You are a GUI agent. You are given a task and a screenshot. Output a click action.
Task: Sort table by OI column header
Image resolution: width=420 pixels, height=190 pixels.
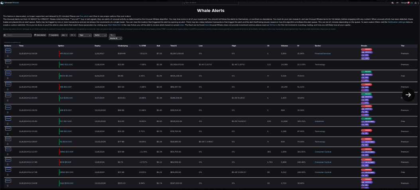click(x=268, y=46)
